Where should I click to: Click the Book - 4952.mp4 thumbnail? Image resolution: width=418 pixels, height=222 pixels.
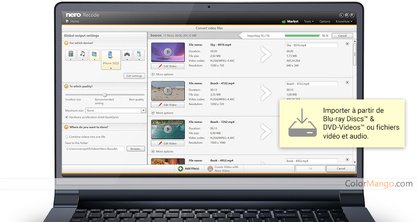(x=168, y=162)
